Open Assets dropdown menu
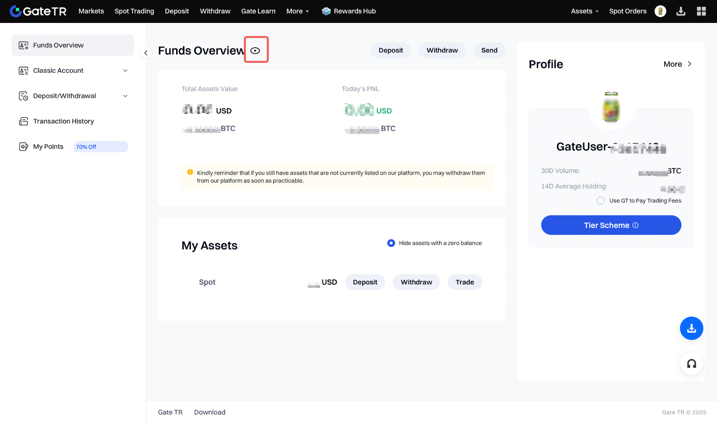 point(584,11)
